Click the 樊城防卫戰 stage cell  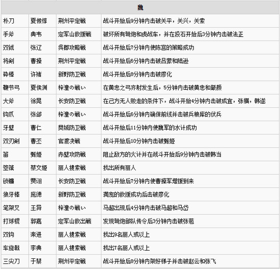(78, 128)
